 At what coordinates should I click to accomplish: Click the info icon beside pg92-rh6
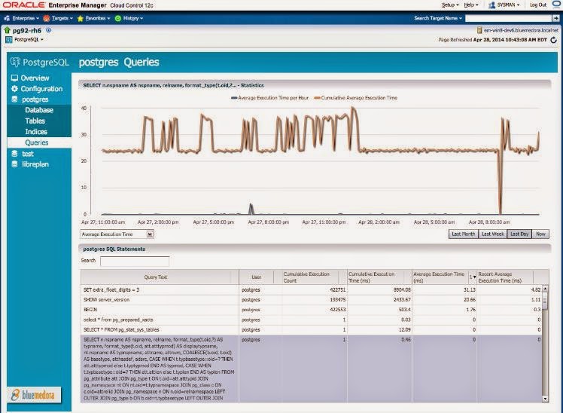tap(48, 30)
